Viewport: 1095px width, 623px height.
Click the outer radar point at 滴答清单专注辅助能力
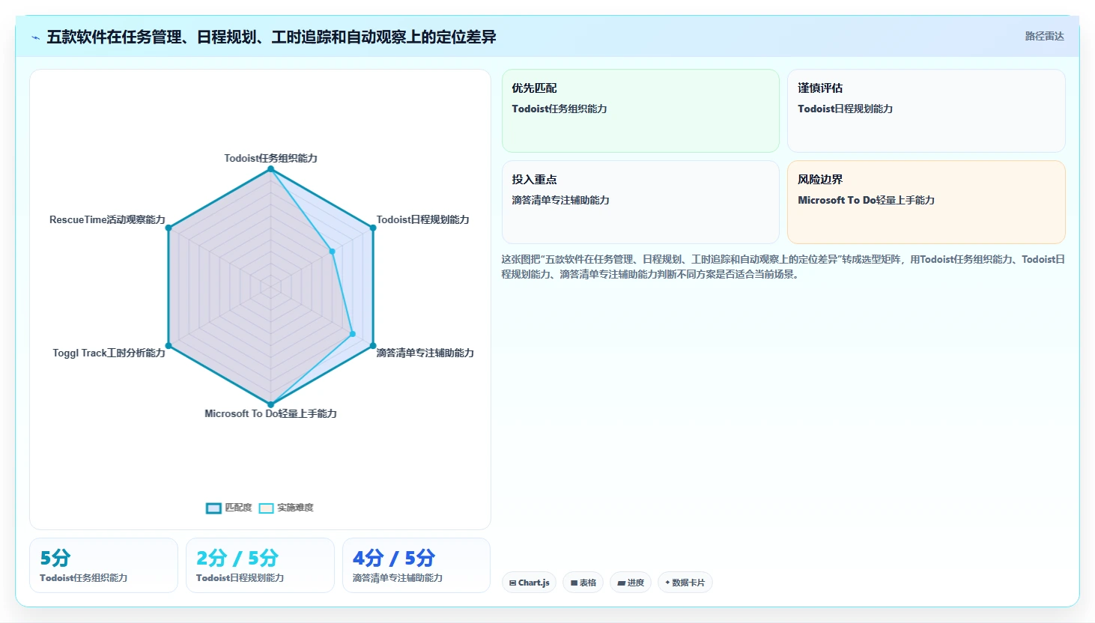click(372, 346)
